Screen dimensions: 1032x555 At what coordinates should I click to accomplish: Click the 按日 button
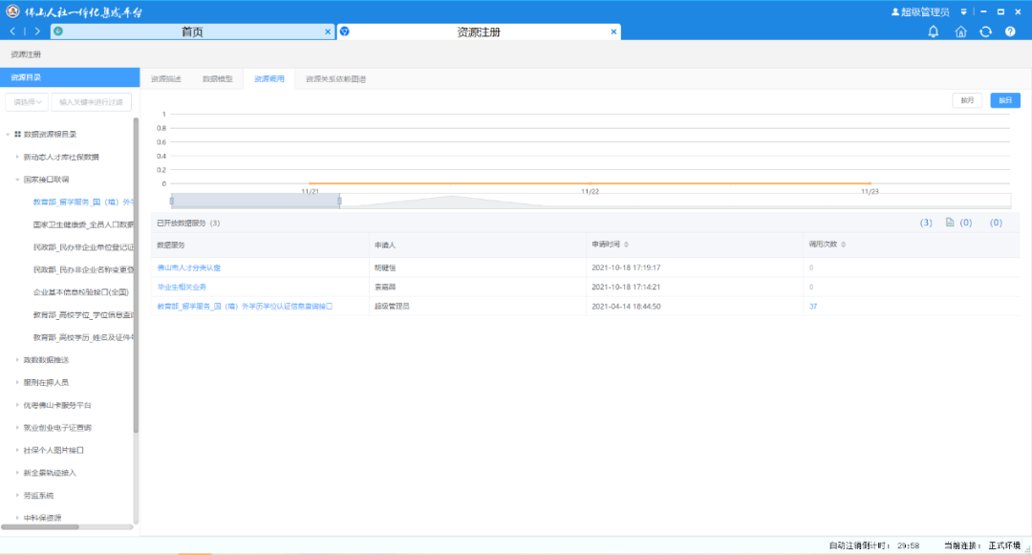tap(1004, 99)
